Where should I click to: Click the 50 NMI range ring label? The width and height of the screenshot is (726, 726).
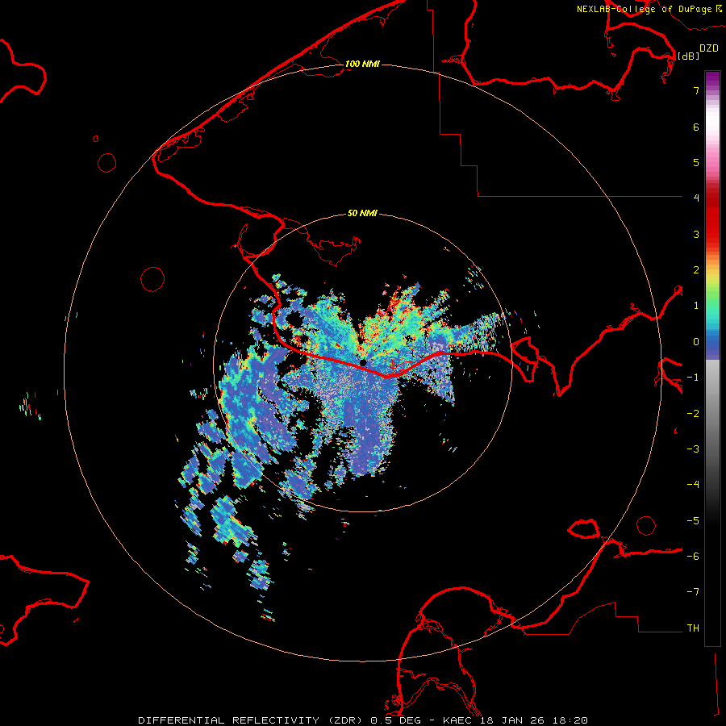click(x=362, y=213)
